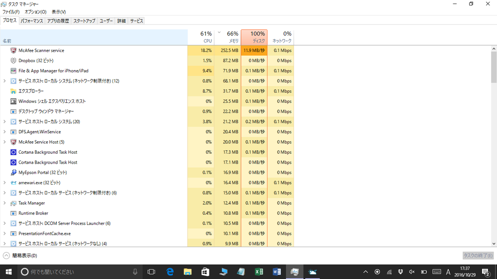Switch to the スタートアップ tab
Image resolution: width=497 pixels, height=279 pixels.
[84, 21]
